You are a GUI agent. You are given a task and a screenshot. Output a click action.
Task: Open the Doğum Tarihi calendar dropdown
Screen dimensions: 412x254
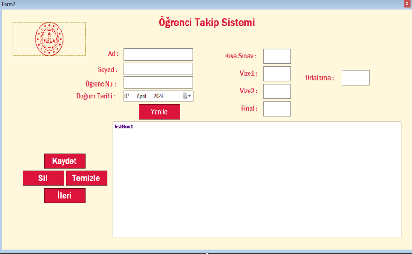point(187,96)
